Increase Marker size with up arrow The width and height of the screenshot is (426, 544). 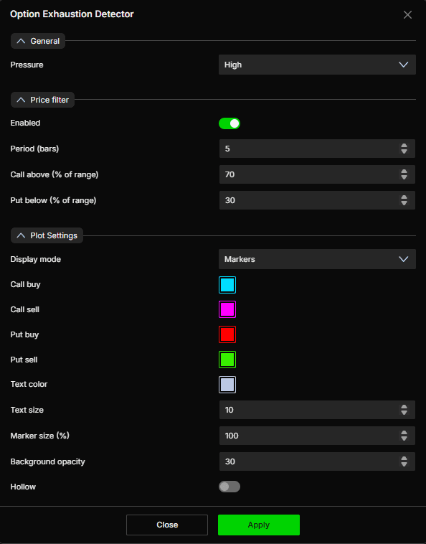pos(404,433)
